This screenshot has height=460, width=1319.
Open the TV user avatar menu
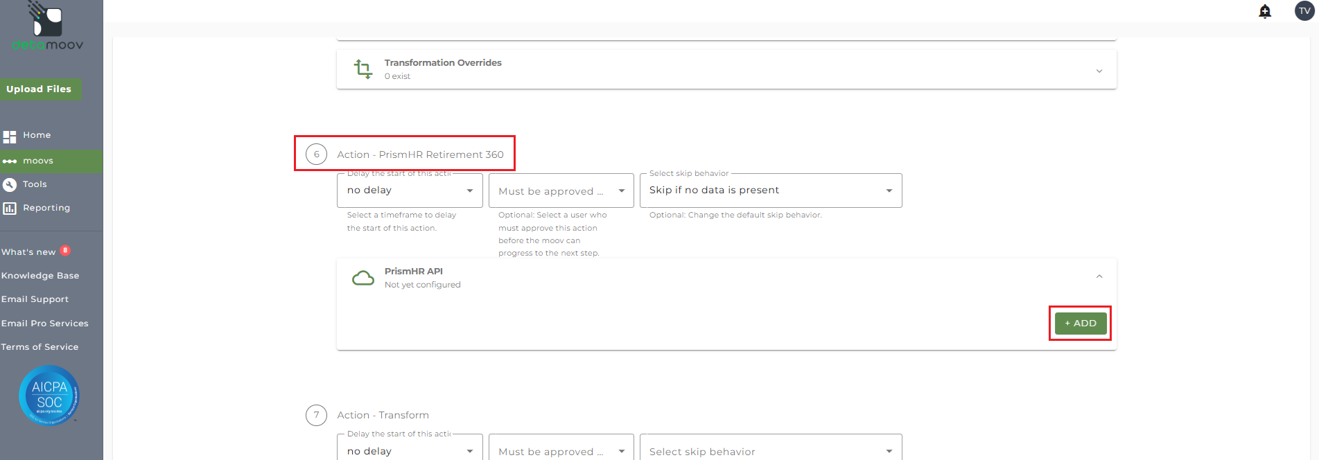1304,11
